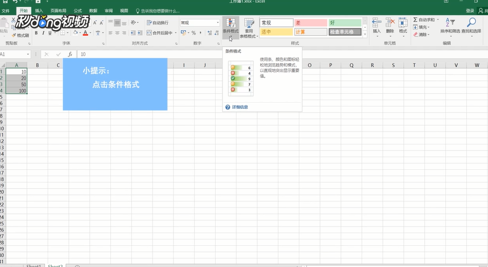Click the increase indent icon
488x267 pixels.
(x=140, y=33)
